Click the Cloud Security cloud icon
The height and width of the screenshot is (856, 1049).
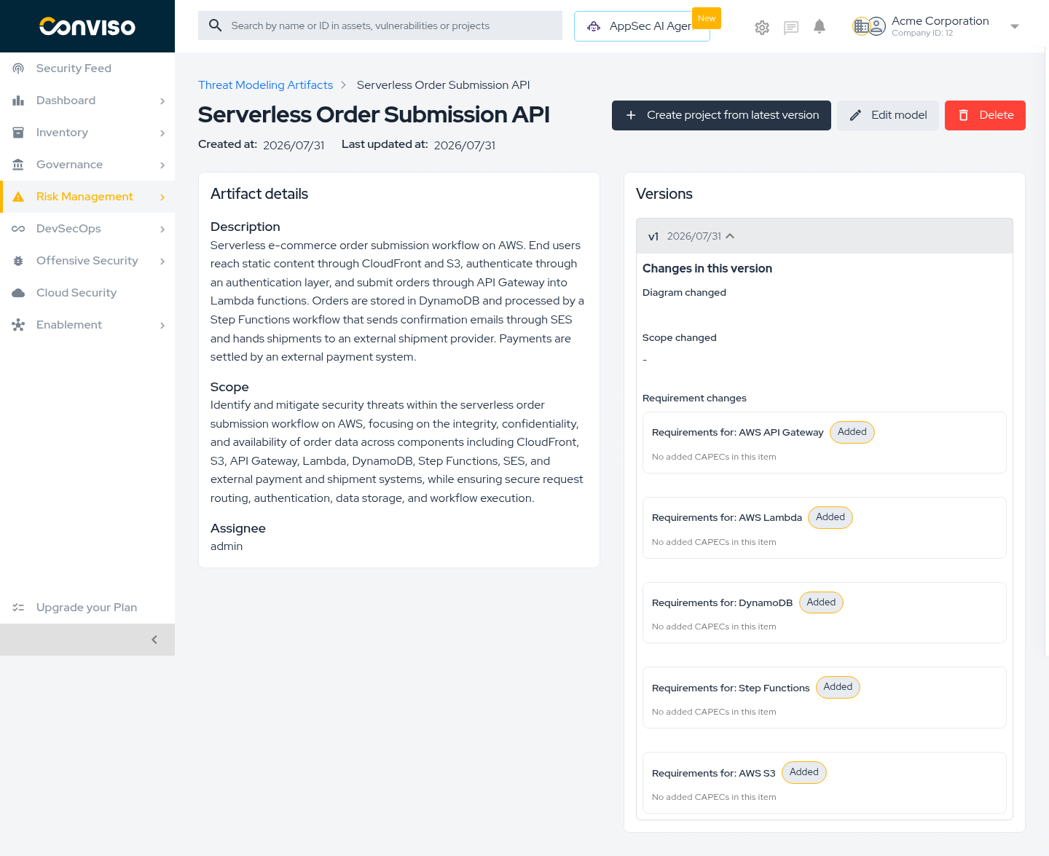pos(18,293)
